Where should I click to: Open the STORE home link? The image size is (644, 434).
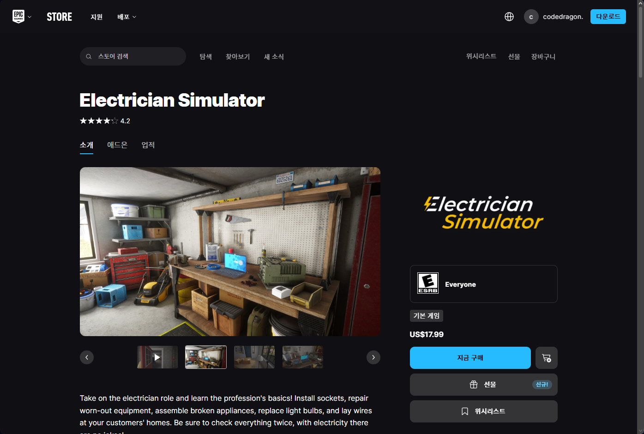(60, 17)
